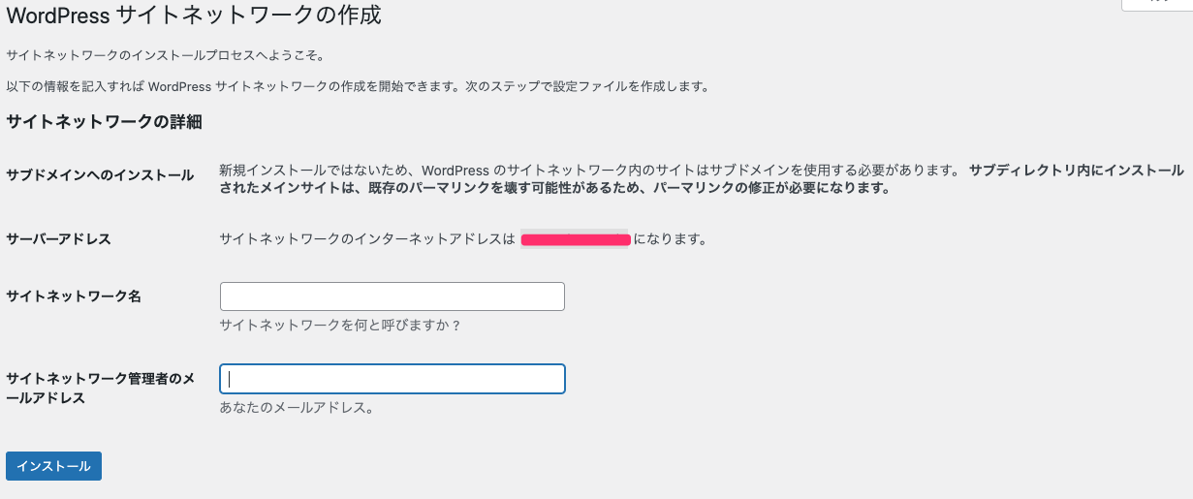The width and height of the screenshot is (1193, 499).
Task: Click the text になります。 after the address
Action: coord(670,239)
